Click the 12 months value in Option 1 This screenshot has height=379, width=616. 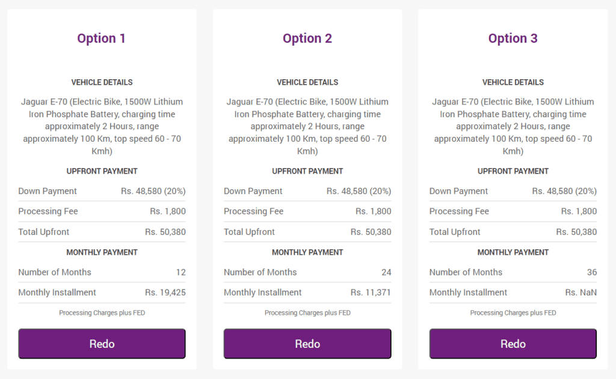click(180, 272)
